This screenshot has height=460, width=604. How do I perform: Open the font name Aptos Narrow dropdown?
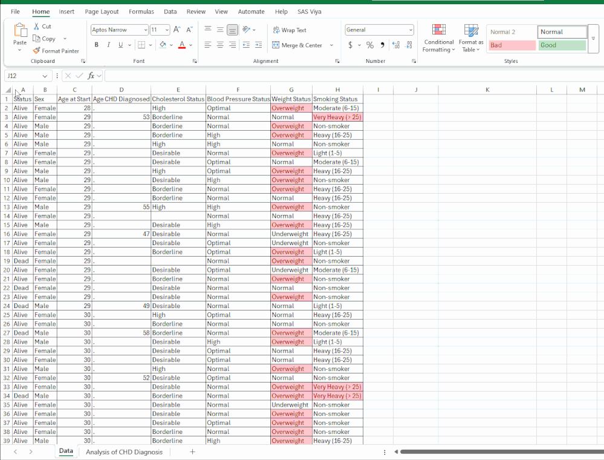point(145,30)
